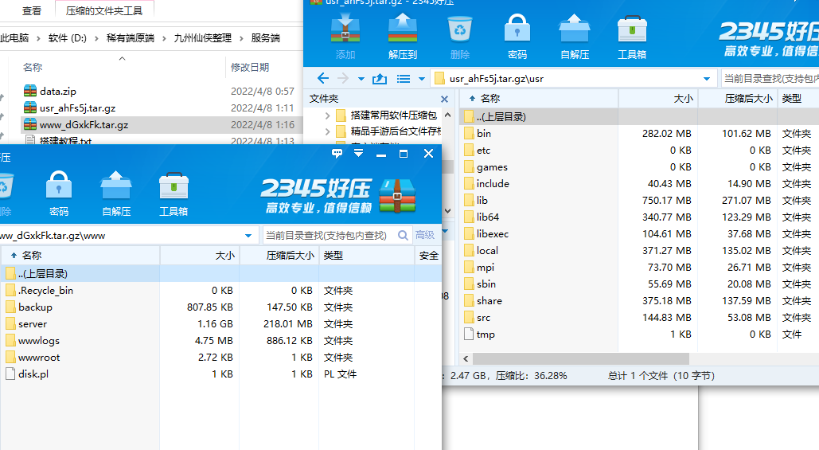Open the 压缩的文件夹工具 tab in Explorer
Viewport: 819px width, 450px height.
click(x=104, y=10)
